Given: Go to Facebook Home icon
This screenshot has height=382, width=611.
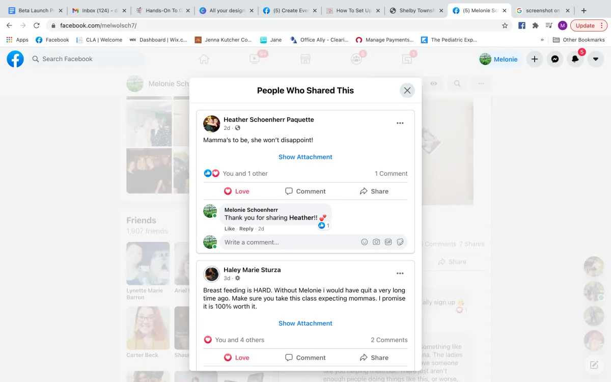Looking at the screenshot, I should (204, 59).
